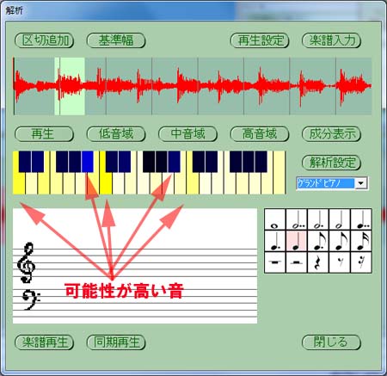Switch to 高音域 high range
This screenshot has width=387, height=376.
tap(260, 134)
